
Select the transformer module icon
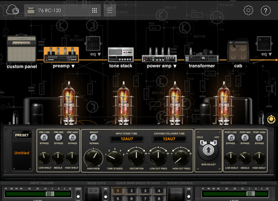coord(202,55)
